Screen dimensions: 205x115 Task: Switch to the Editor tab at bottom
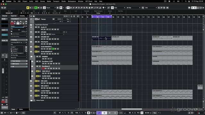point(21,109)
